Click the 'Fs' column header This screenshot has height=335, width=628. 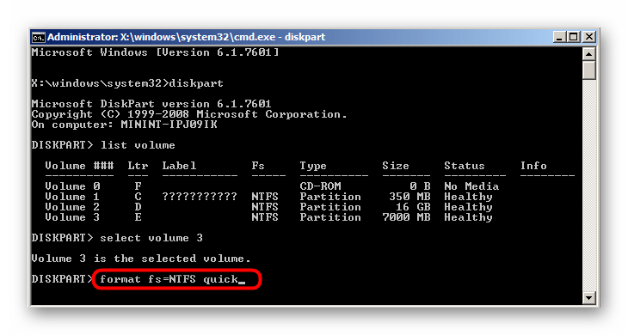[258, 166]
